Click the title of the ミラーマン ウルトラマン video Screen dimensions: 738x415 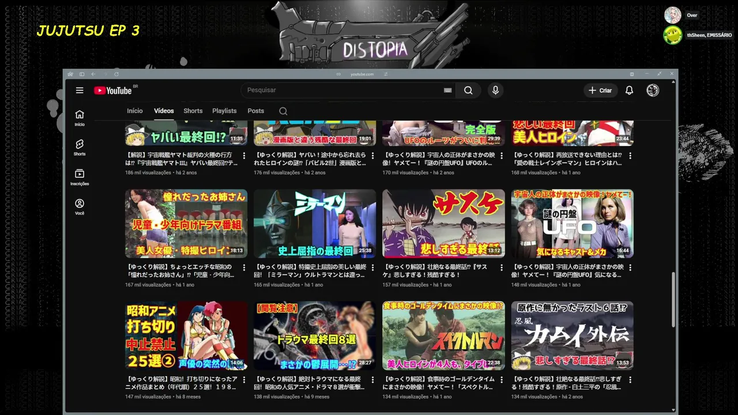[310, 271]
